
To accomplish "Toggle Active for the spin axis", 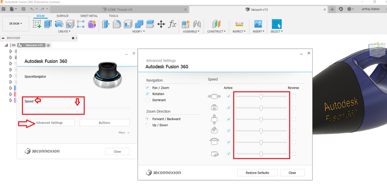I will click(229, 154).
